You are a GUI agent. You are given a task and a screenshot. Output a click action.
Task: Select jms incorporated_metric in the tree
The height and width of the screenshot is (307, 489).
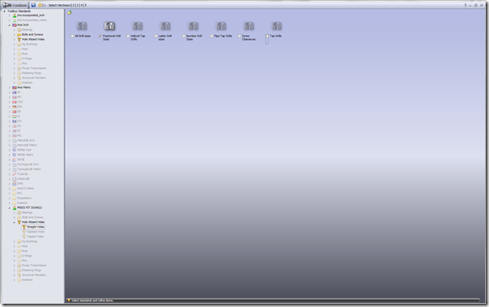click(32, 20)
